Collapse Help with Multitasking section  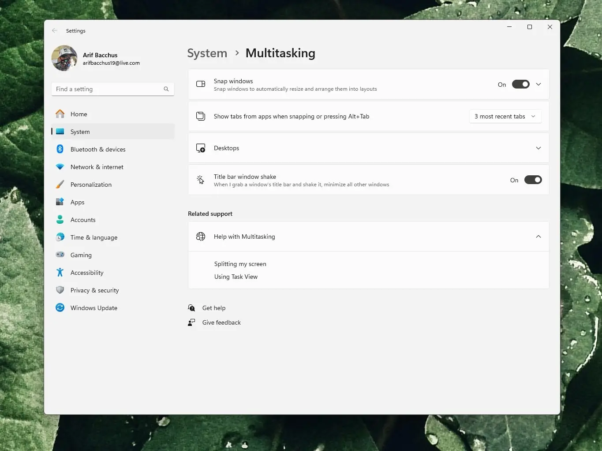tap(538, 237)
